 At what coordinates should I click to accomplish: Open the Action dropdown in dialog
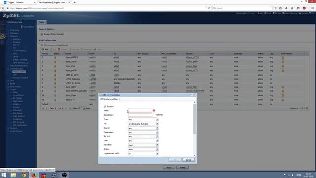pos(157,149)
